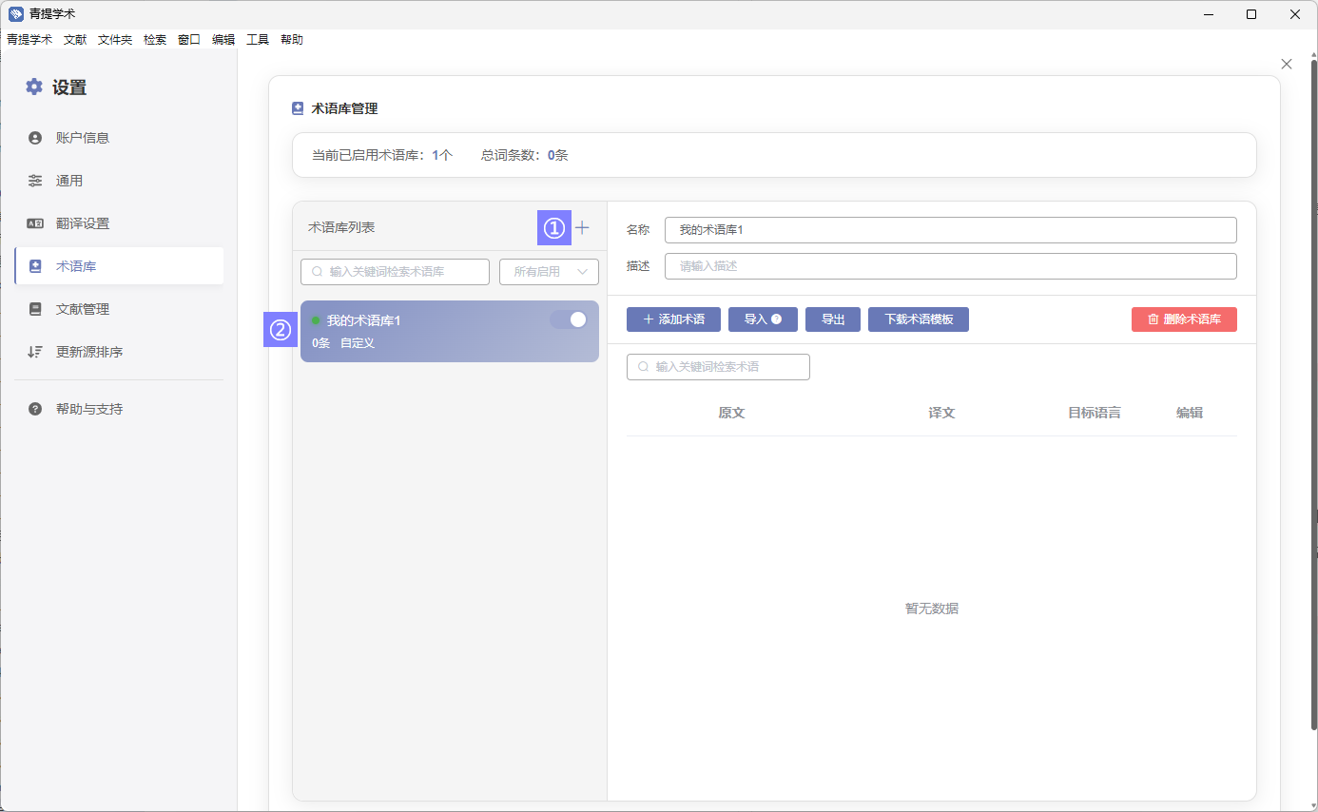Click the 导出 button

pyautogui.click(x=833, y=319)
